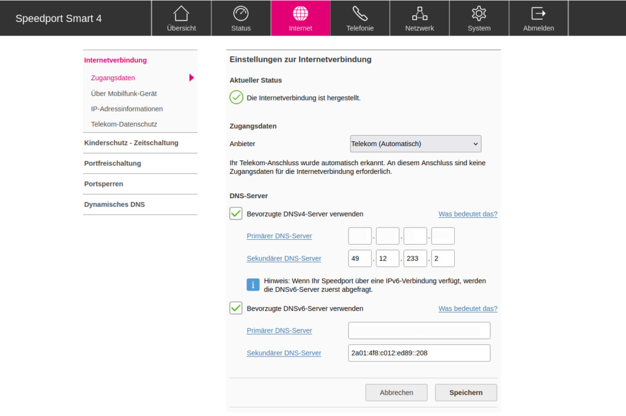Open the Anbieter dropdown
The height and width of the screenshot is (416, 626).
point(415,144)
